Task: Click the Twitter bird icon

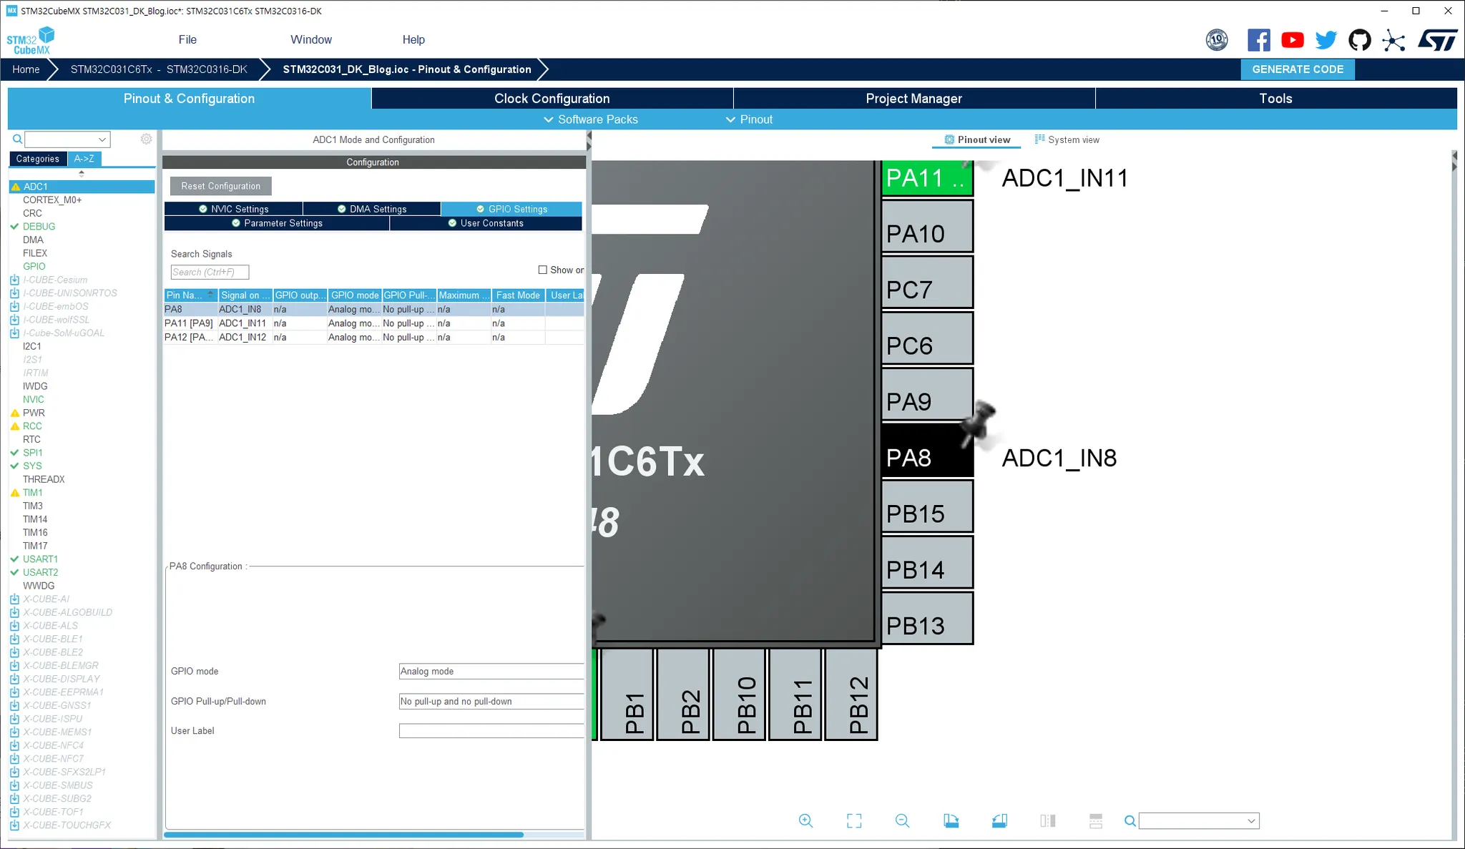Action: 1326,40
